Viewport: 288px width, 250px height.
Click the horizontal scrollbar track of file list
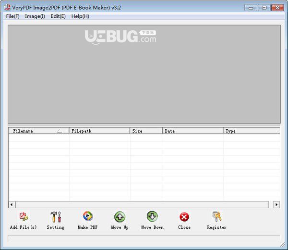coord(142,204)
